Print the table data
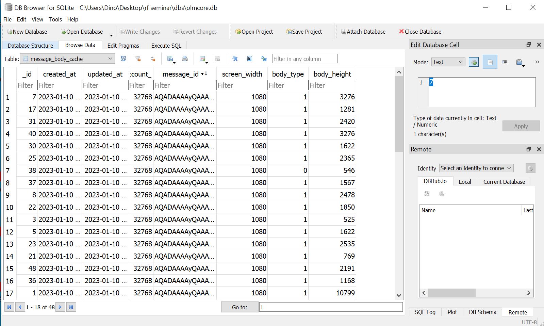The image size is (544, 326). [x=185, y=59]
